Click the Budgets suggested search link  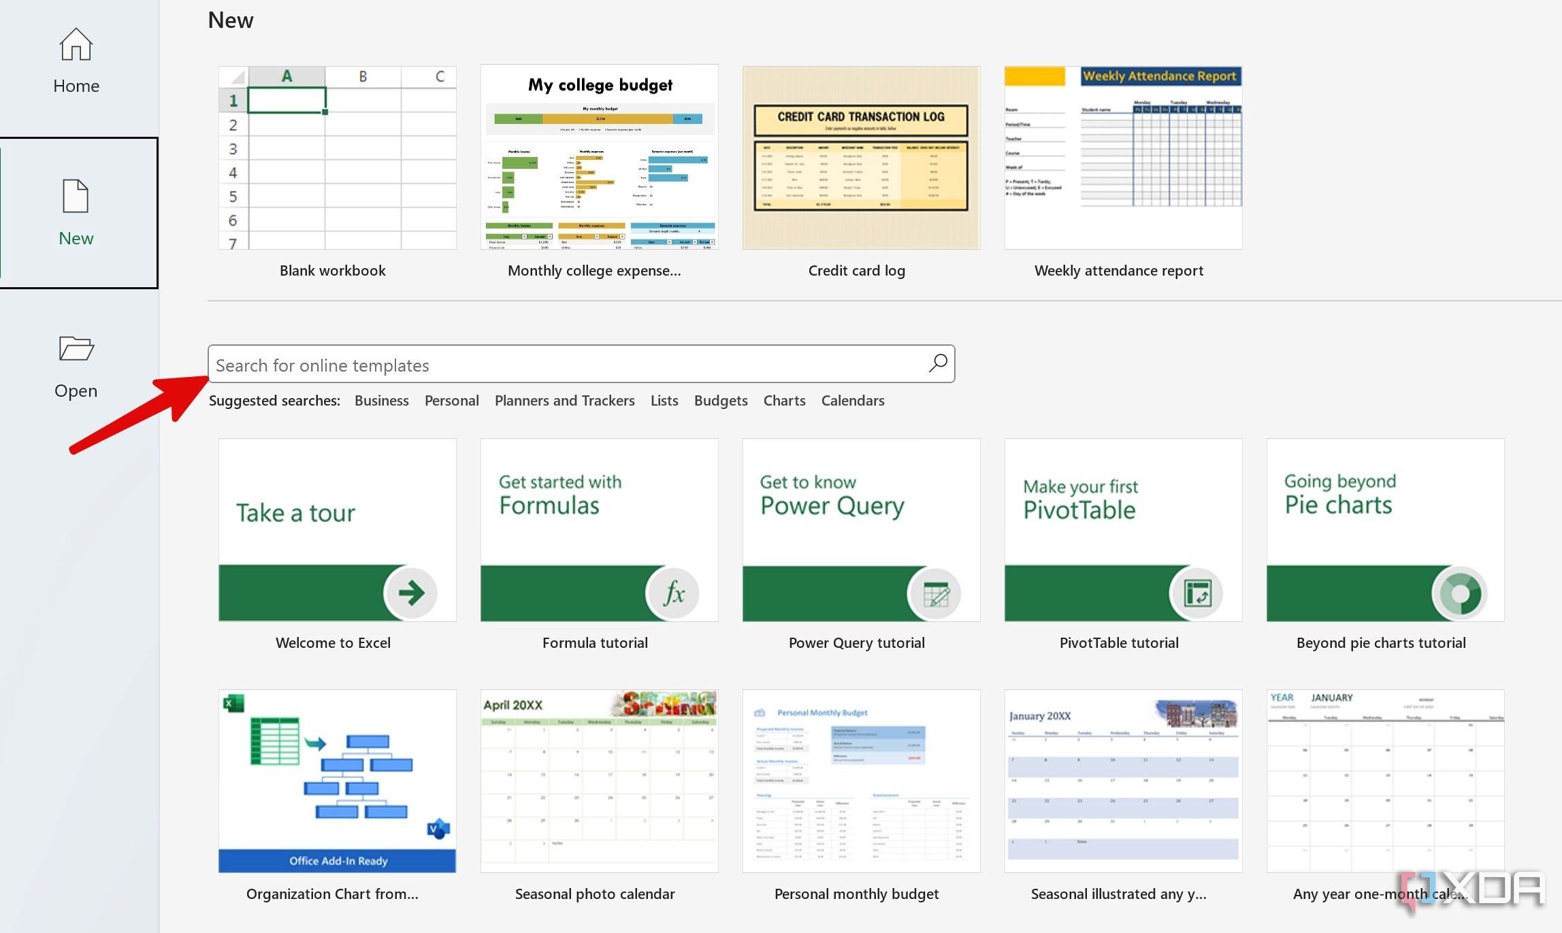[720, 400]
